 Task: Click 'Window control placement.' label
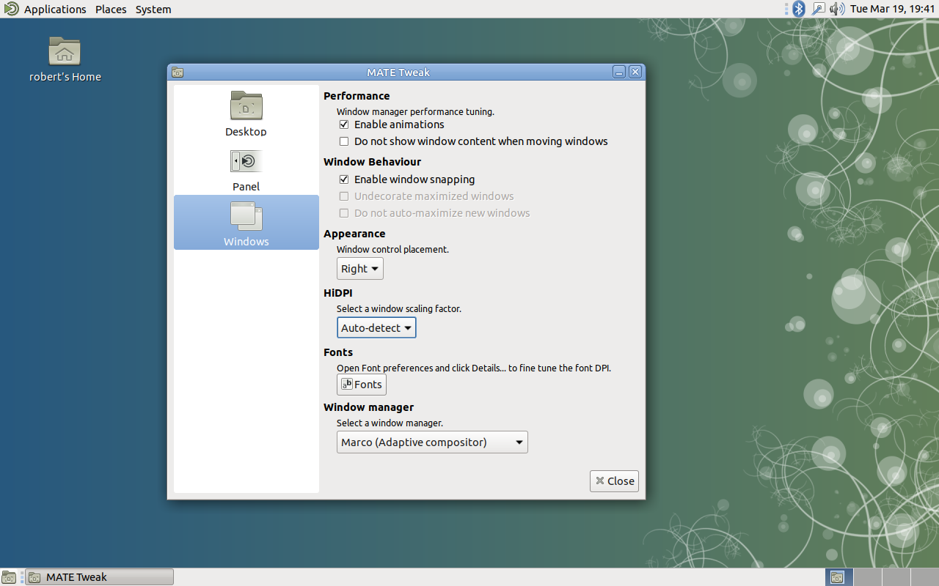(x=392, y=250)
